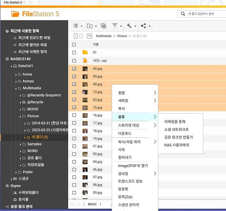Open the wrench tools icon
The height and width of the screenshot is (211, 226).
(129, 26)
